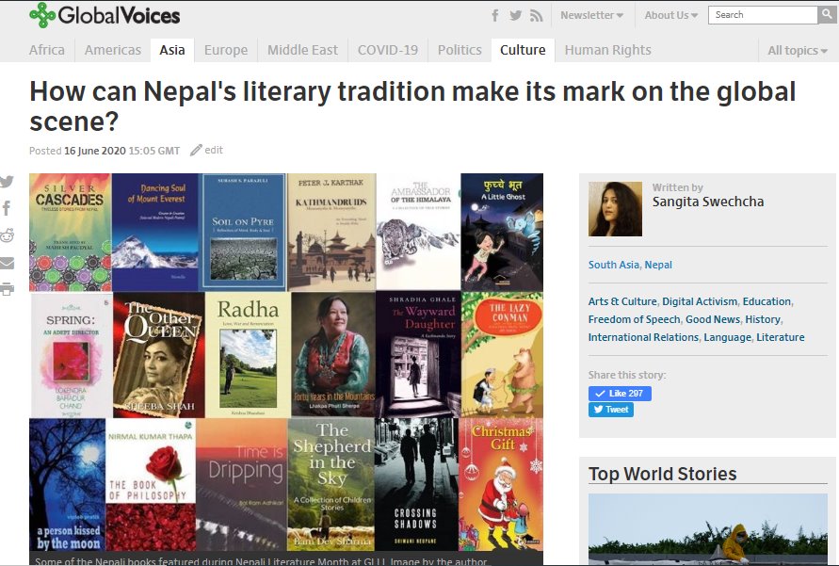Open the International Relations topic

point(643,337)
